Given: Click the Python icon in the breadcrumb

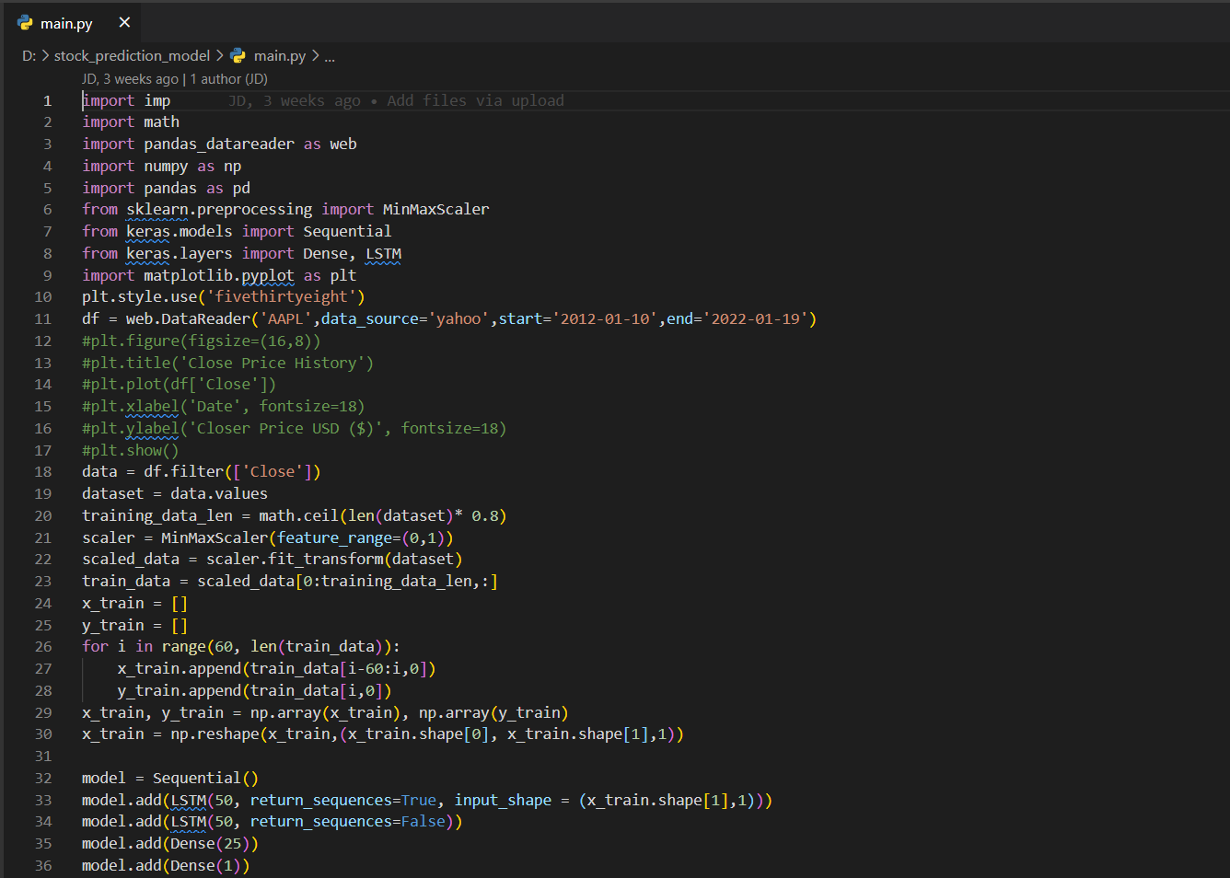Looking at the screenshot, I should coord(238,55).
